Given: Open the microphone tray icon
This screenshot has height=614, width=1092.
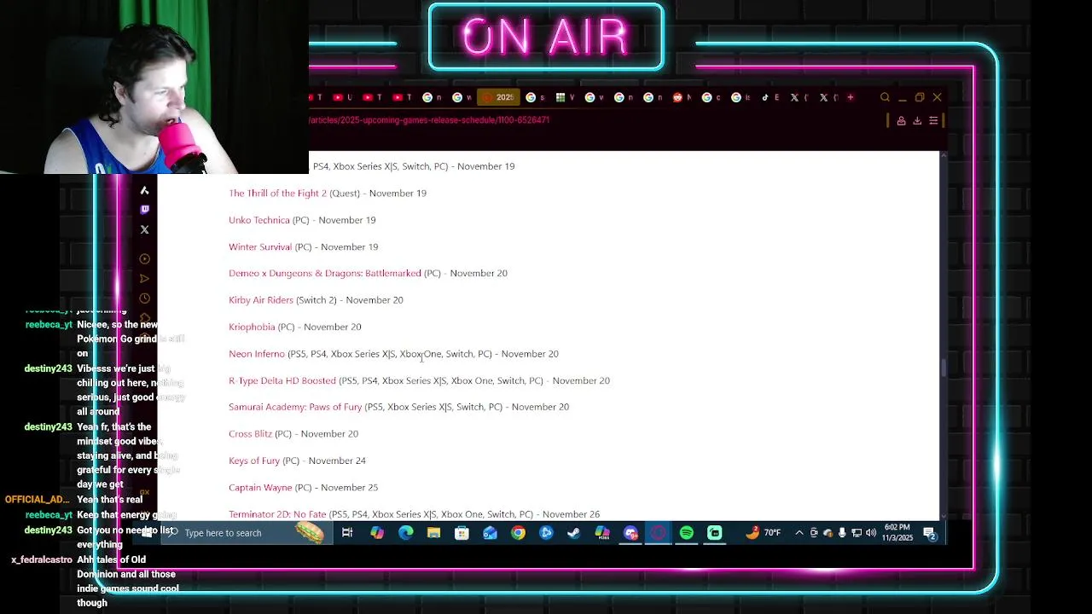Looking at the screenshot, I should click(x=842, y=533).
